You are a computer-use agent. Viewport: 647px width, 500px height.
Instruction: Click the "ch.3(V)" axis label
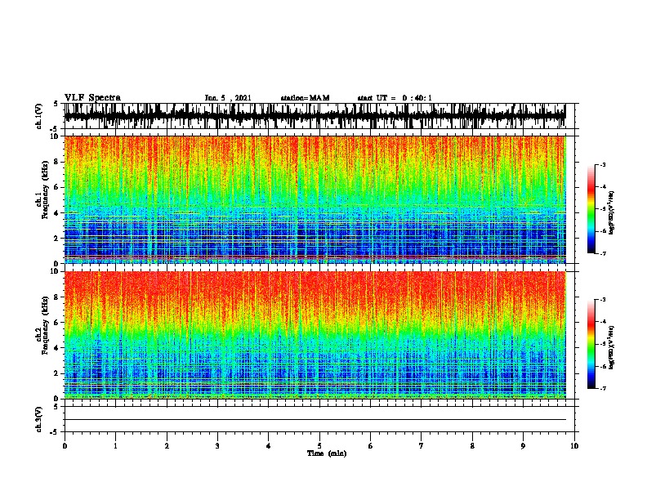point(39,420)
